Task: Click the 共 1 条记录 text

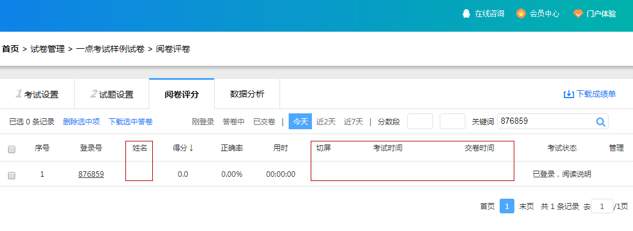Action: click(x=560, y=207)
